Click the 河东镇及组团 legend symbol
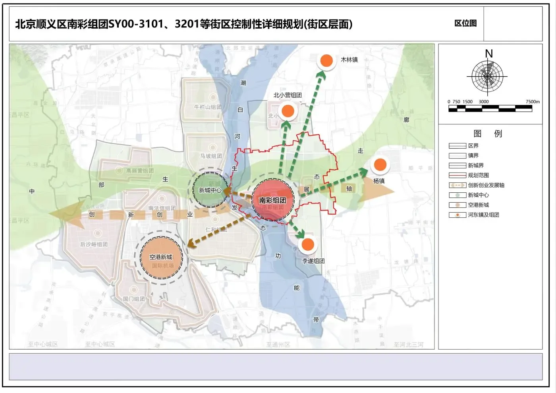Image resolution: width=556 pixels, height=393 pixels. coord(457,215)
